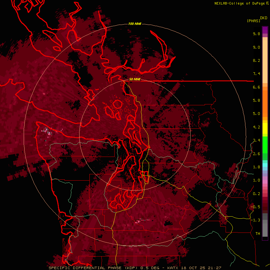Click the KATX radar site identifier
This screenshot has width=270, height=270.
click(173, 268)
